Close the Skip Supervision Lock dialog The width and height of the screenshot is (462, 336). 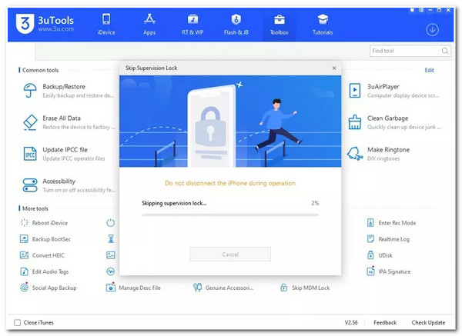tap(334, 68)
